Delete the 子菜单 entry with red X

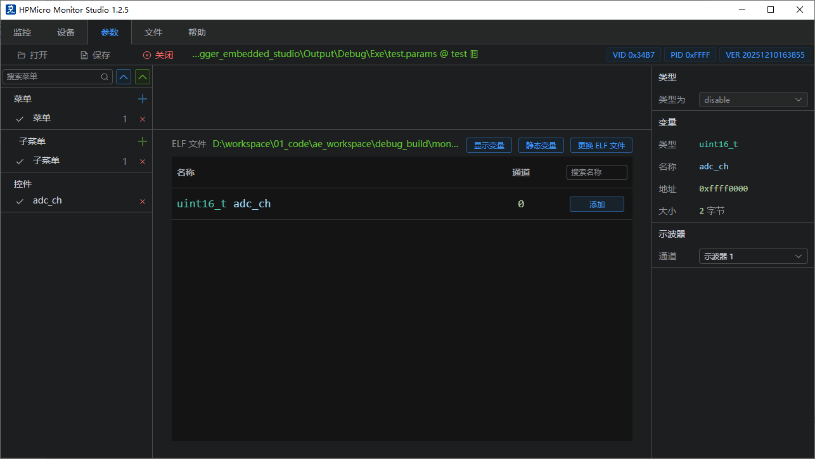click(143, 162)
